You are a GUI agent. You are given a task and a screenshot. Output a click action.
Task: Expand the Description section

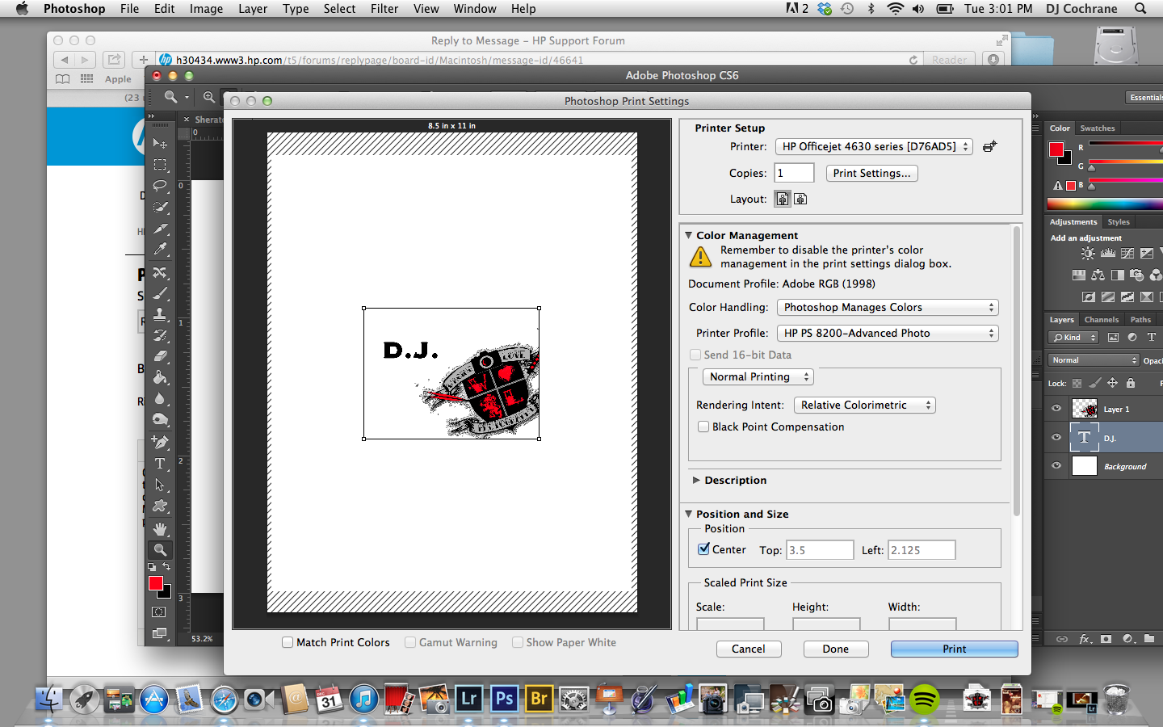696,480
